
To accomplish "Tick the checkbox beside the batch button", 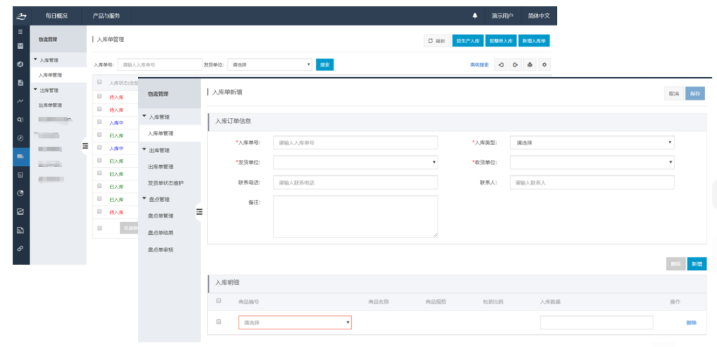I will pos(99,228).
